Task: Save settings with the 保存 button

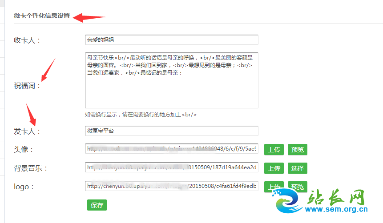Action: coord(97,205)
